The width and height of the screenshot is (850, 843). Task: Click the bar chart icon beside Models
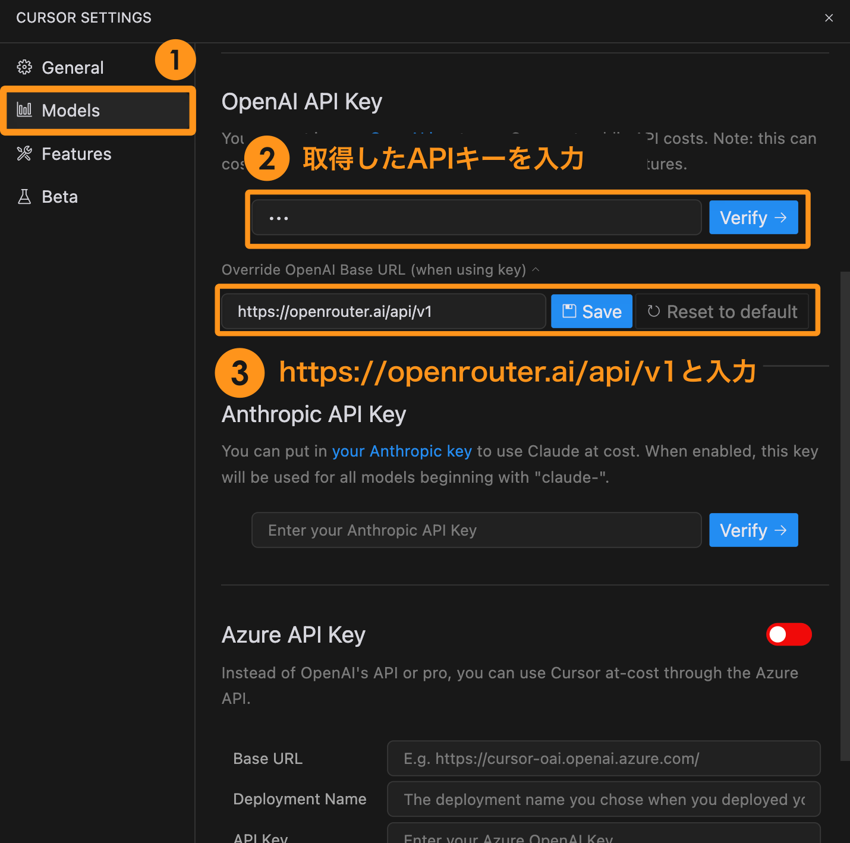point(24,110)
